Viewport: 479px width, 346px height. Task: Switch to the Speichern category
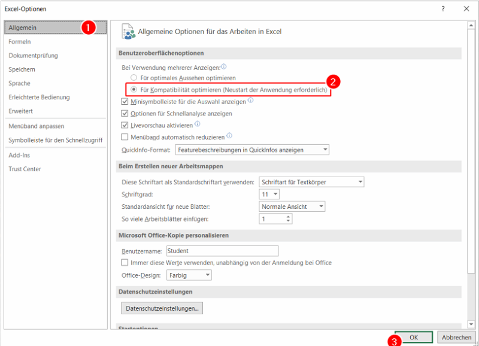pyautogui.click(x=56, y=69)
